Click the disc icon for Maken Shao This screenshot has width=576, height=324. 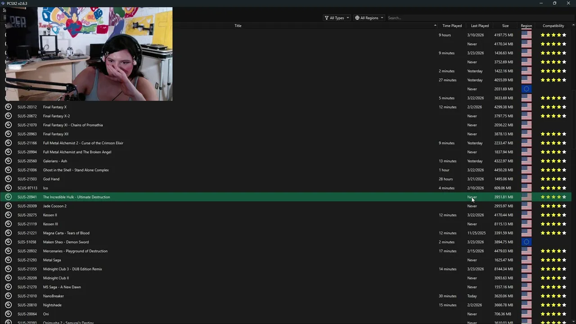[8, 242]
